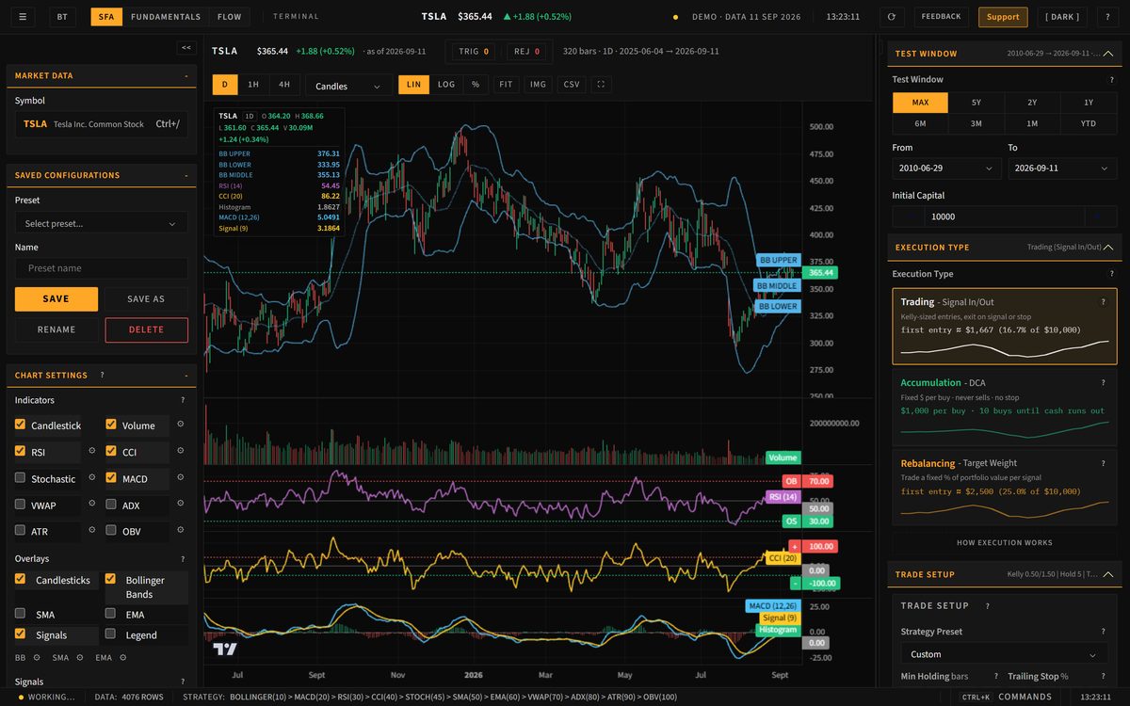This screenshot has height=706, width=1130.
Task: Open BB overlay settings gear
Action: [36, 657]
